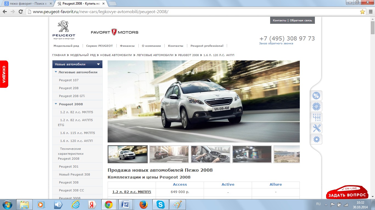Click the ГЛАВНАЯ breadcrumb link
375x210 pixels.
[x=59, y=55]
